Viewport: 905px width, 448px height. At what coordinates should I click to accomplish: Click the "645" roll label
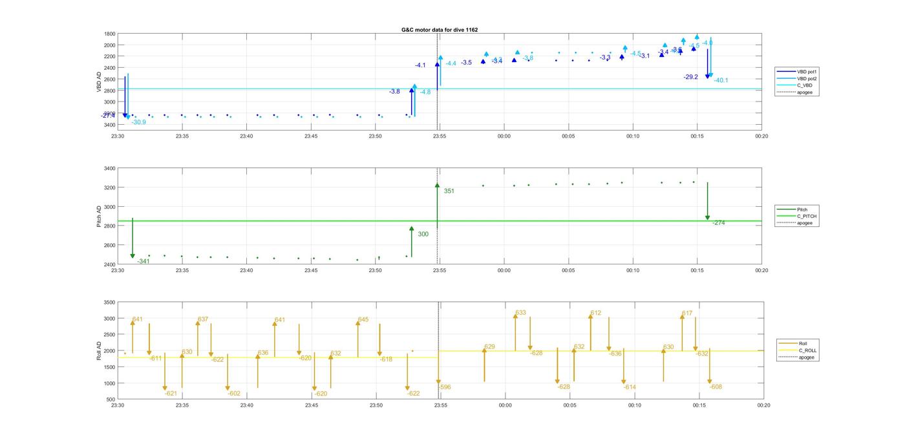click(363, 320)
